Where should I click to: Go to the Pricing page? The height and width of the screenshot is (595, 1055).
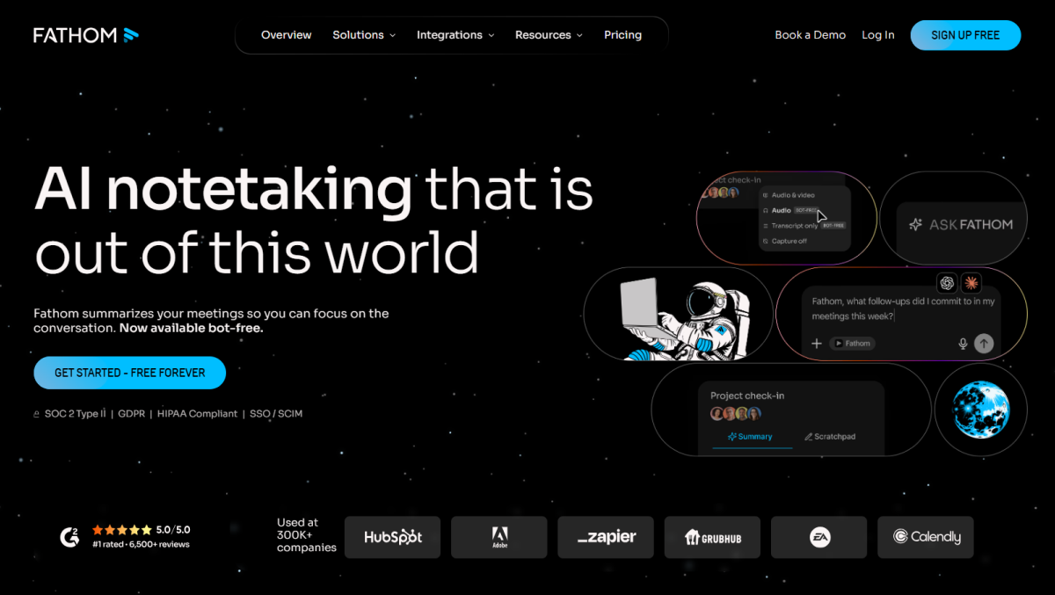622,35
